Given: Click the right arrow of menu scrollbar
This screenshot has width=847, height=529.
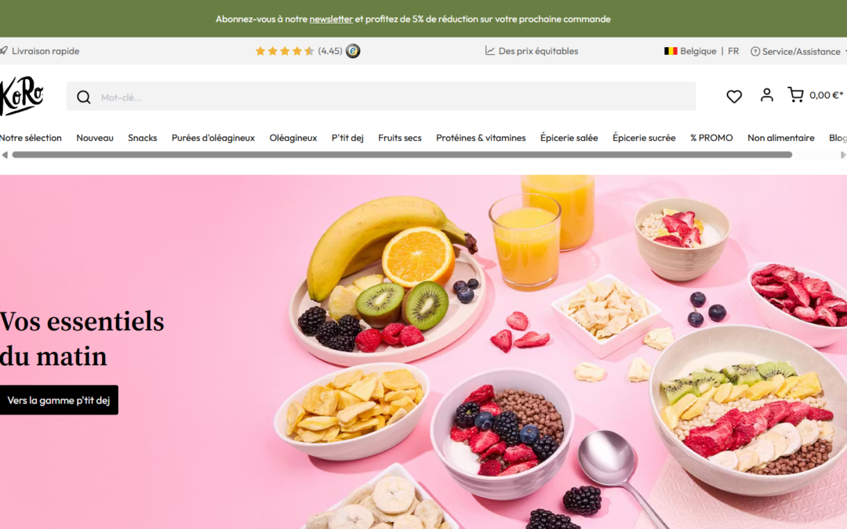Looking at the screenshot, I should coord(842,155).
